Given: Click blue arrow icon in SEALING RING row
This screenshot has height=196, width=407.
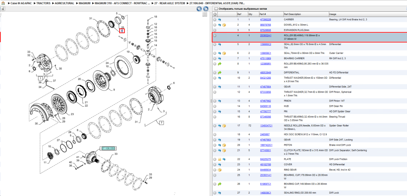Looking at the screenshot, I should [x=219, y=193].
